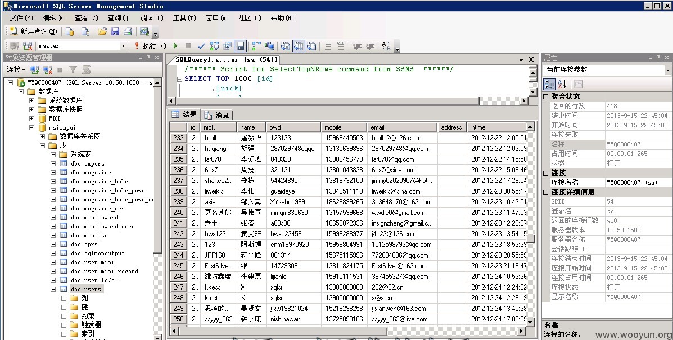673x340 pixels.
Task: Increase indent toolbar icon
Action: [370, 46]
